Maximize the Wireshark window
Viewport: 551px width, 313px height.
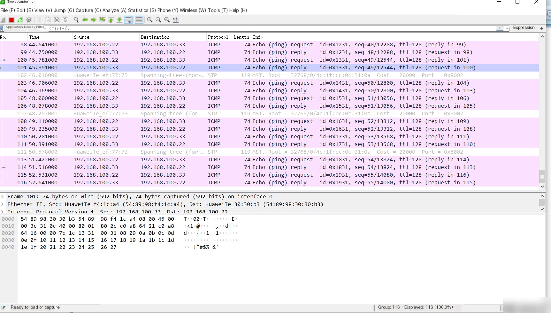click(517, 2)
